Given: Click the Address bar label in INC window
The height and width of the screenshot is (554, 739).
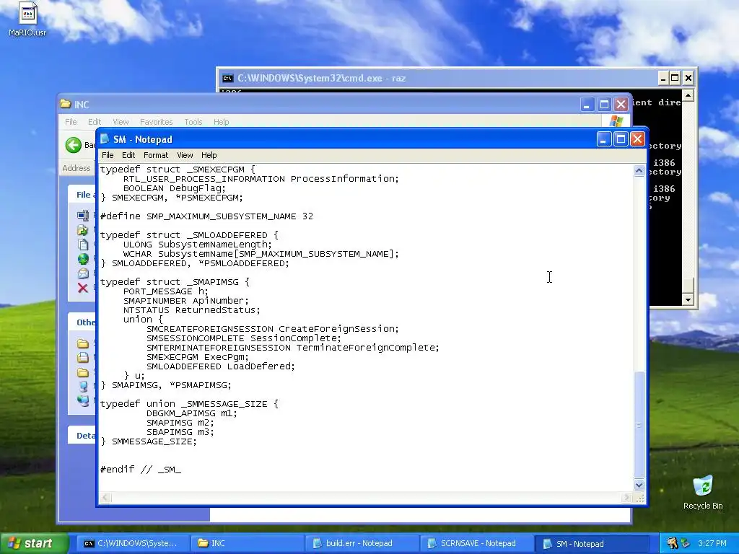Looking at the screenshot, I should (x=76, y=168).
